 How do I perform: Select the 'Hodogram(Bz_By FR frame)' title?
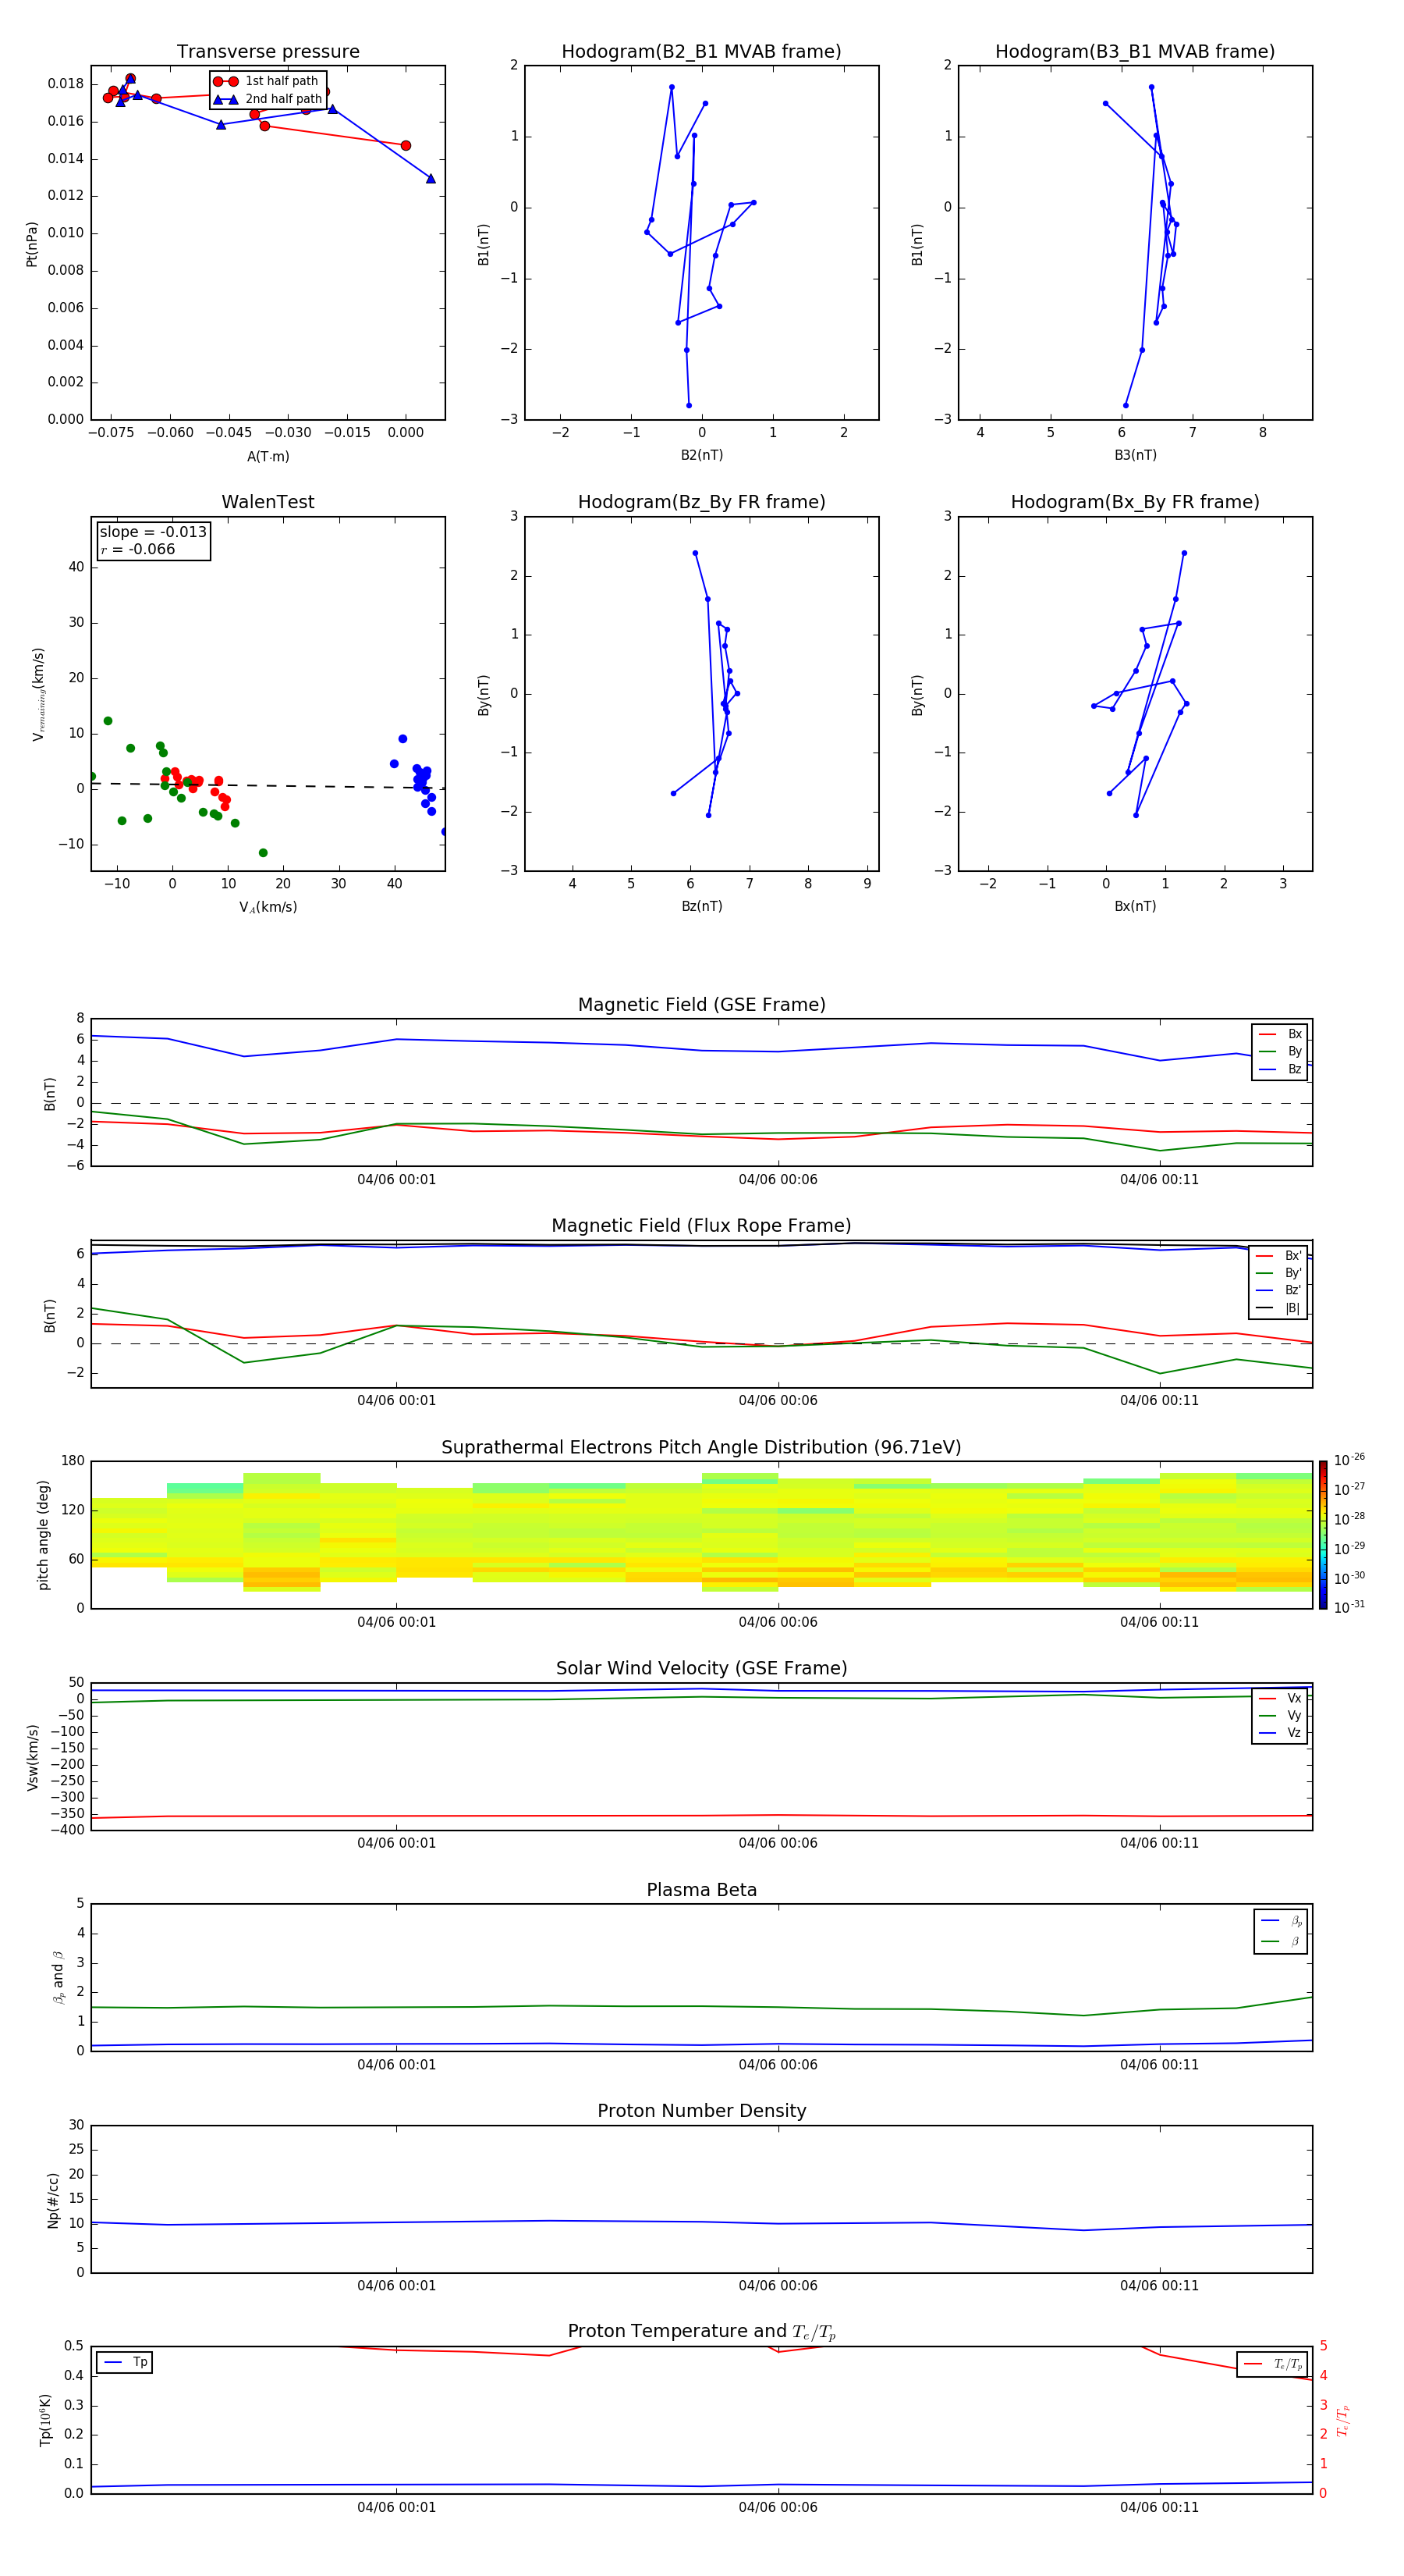[x=701, y=502]
